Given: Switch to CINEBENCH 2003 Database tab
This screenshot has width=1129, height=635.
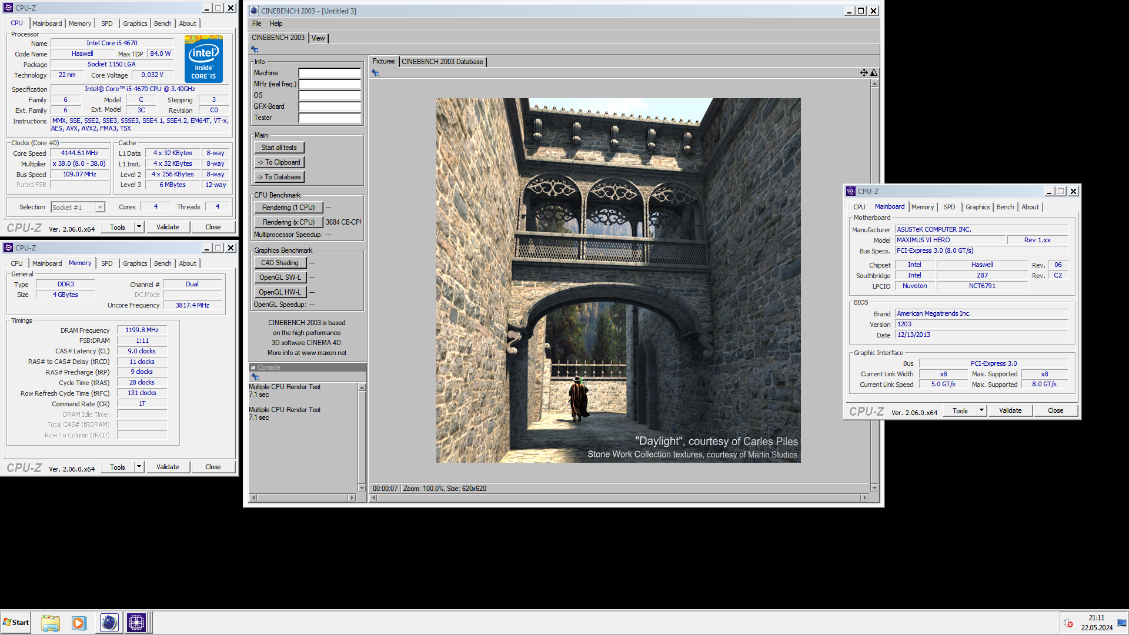Looking at the screenshot, I should [x=442, y=62].
